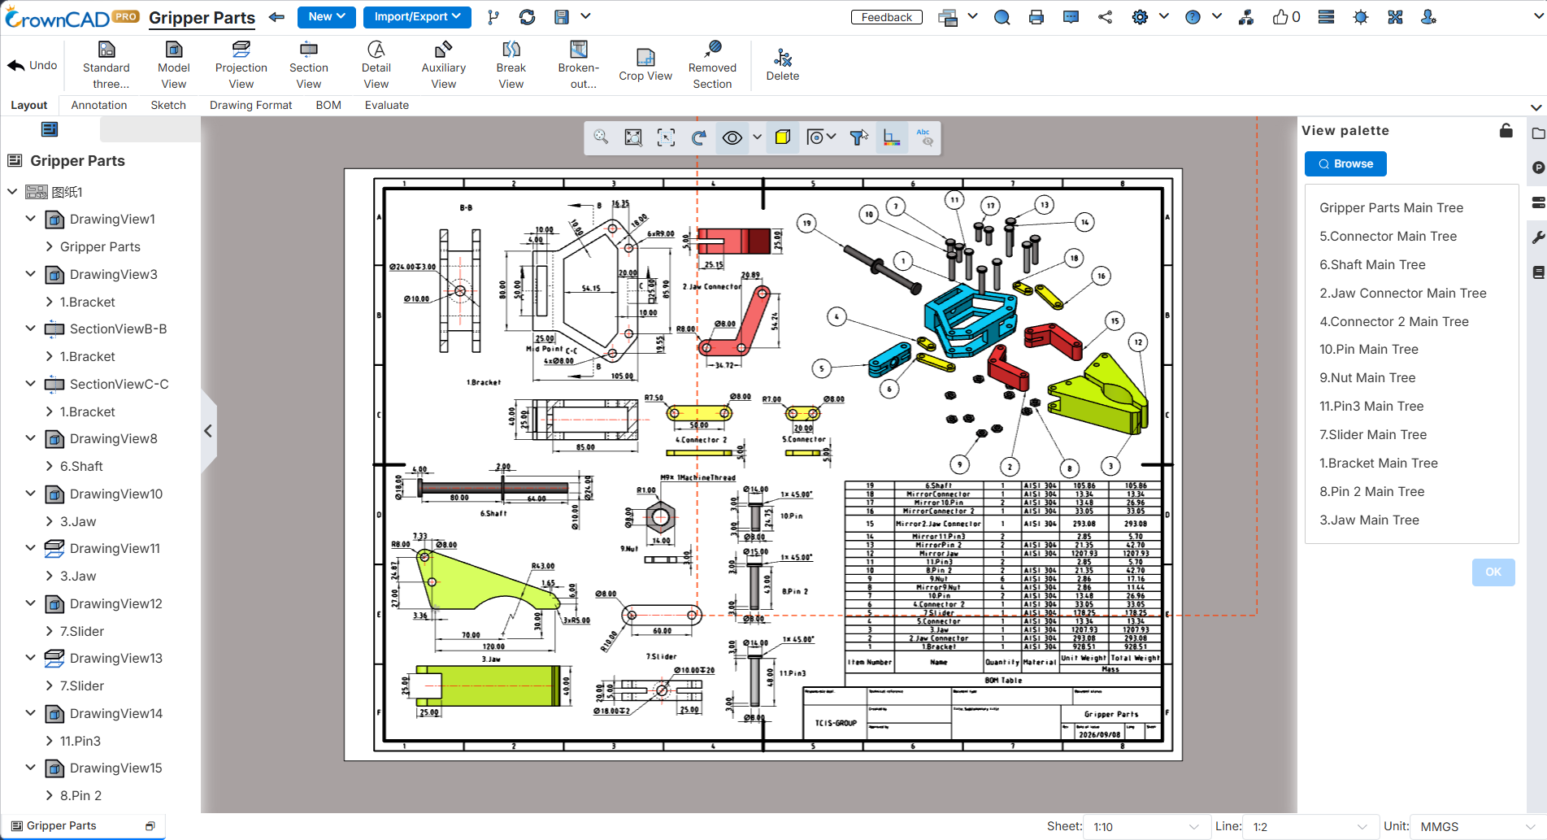Screen dimensions: 1547x840
Task: Select the Break View tool
Action: point(511,64)
